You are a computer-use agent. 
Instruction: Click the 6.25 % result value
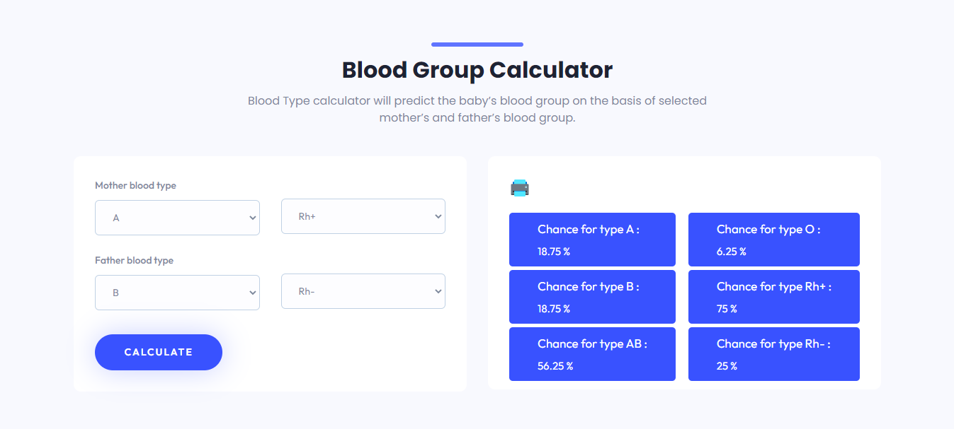click(732, 252)
